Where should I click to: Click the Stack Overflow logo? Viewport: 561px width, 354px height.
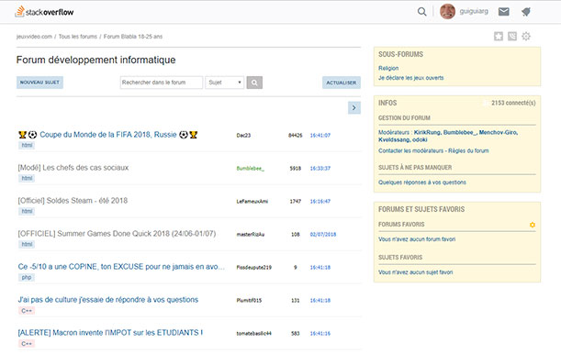click(44, 11)
